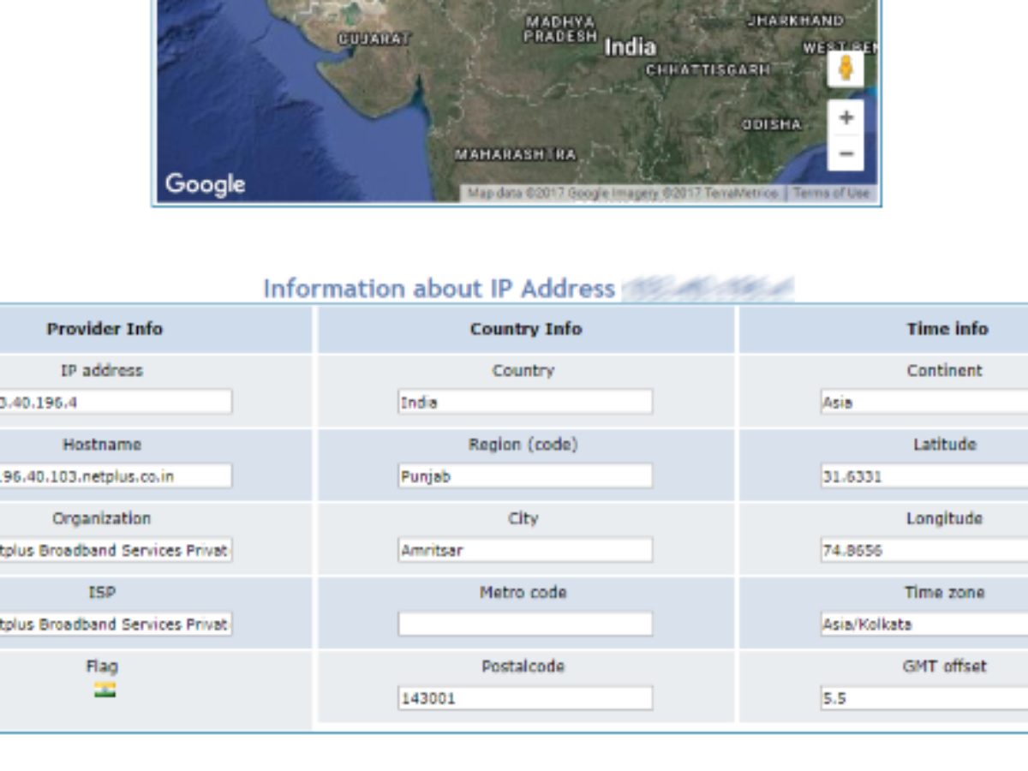Select the IP address input field
Image resolution: width=1028 pixels, height=771 pixels.
click(116, 402)
